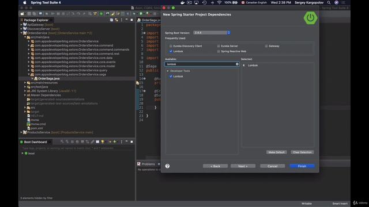The height and width of the screenshot is (207, 369).
Task: Select JRE System Library in Package Explorer
Action: (53, 91)
